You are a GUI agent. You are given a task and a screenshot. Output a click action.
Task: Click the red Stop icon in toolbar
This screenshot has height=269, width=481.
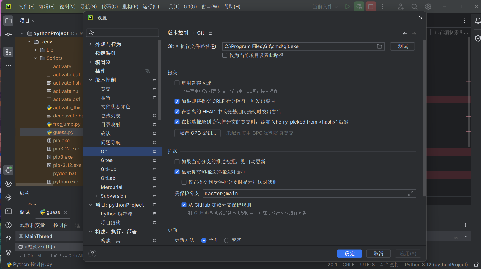(371, 7)
